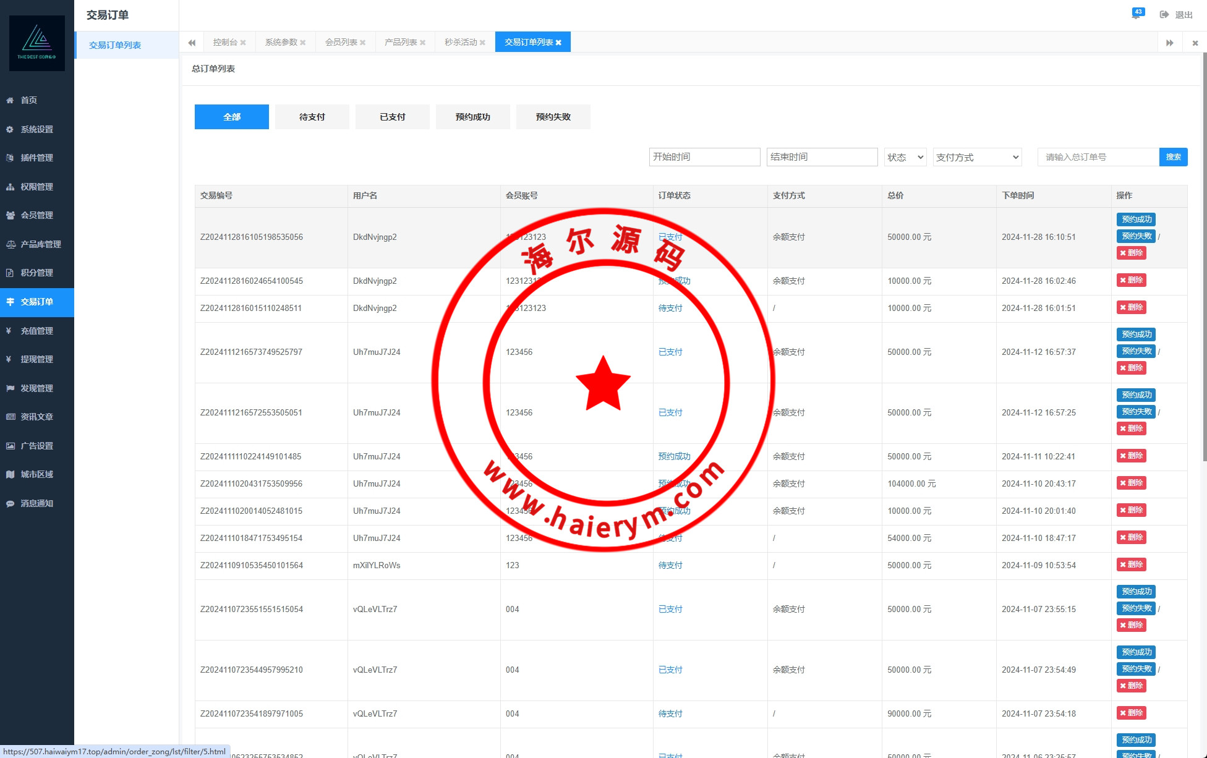Filter orders by 全部
The image size is (1207, 758).
tap(232, 117)
